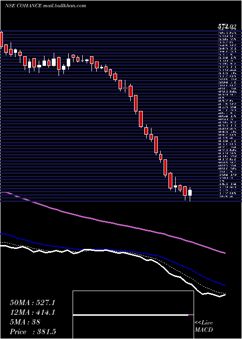
Task: Click the solid blue 12MA moving average line
Action: (112, 250)
